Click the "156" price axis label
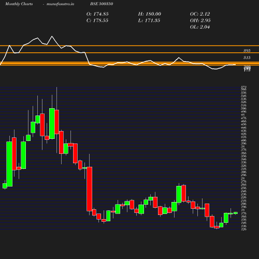259x259 pixels. pyautogui.click(x=243, y=220)
